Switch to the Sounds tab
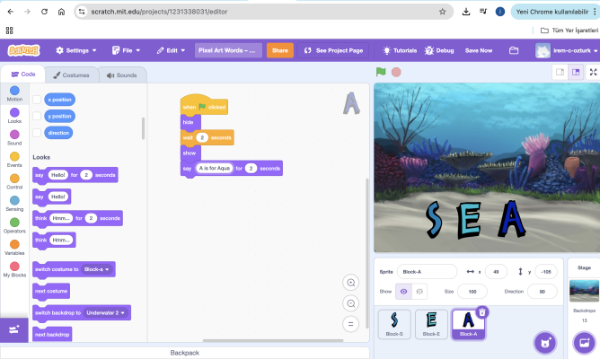 (x=122, y=75)
